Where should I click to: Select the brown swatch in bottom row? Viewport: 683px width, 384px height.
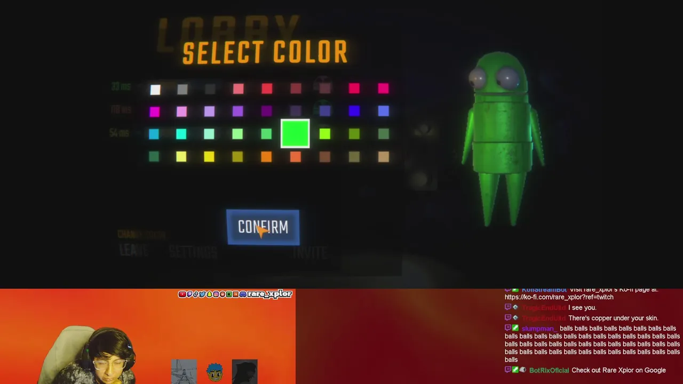click(325, 157)
